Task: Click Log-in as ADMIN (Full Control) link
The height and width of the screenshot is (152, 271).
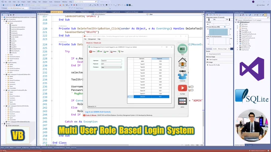Action: [98, 112]
